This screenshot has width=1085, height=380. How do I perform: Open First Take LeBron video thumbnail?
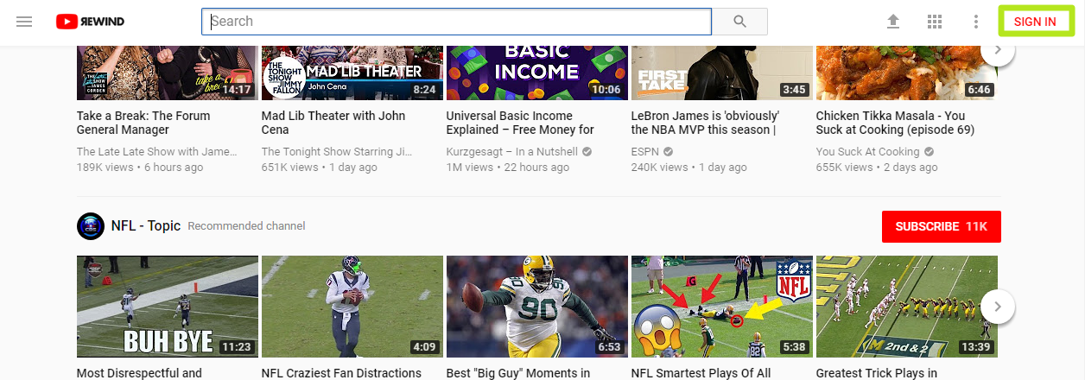point(722,73)
